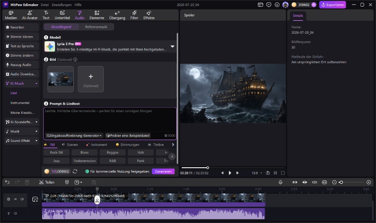Undo the last action in timeline toolbar
Viewport: 376px width, 223px height.
click(7, 182)
